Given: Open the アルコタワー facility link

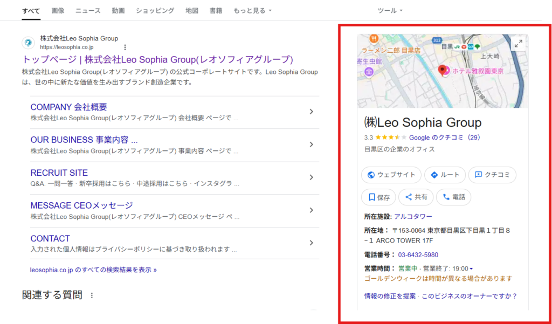Looking at the screenshot, I should tap(413, 217).
